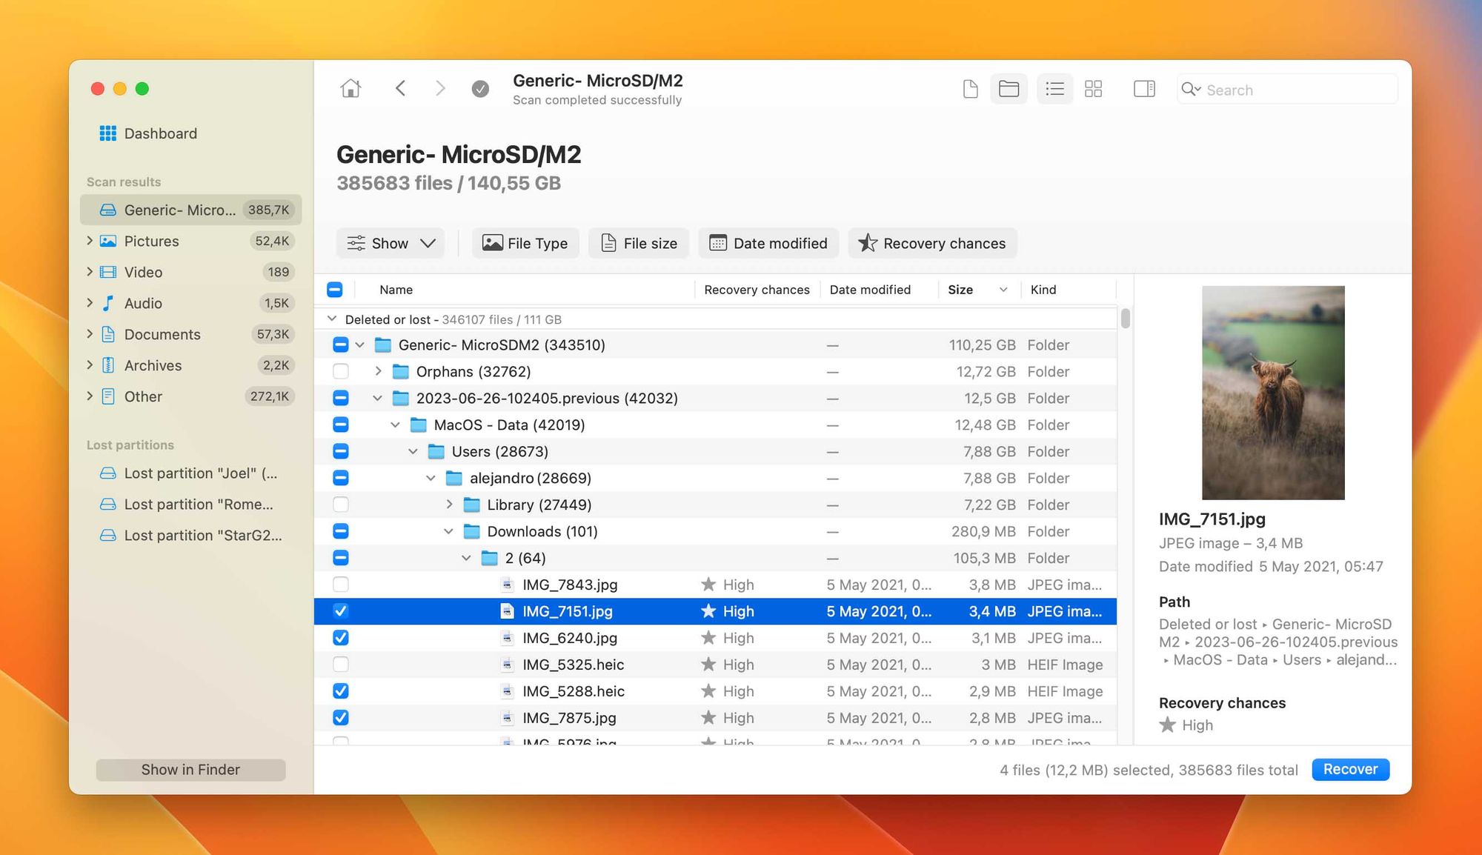Expand the Documents category in sidebar
Image resolution: width=1482 pixels, height=855 pixels.
(x=90, y=333)
